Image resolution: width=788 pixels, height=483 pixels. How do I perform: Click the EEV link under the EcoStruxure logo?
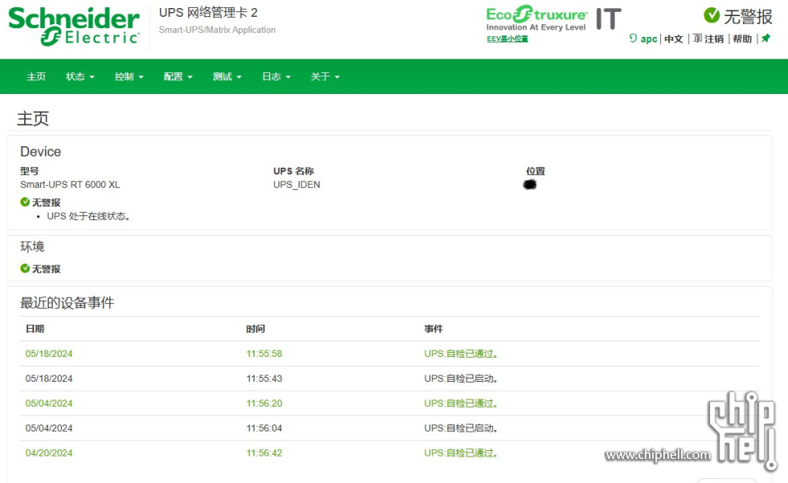[507, 39]
